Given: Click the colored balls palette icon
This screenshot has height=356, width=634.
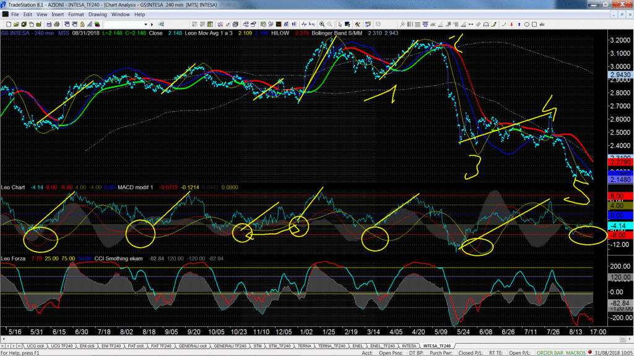Looking at the screenshot, I should pyautogui.click(x=97, y=24).
